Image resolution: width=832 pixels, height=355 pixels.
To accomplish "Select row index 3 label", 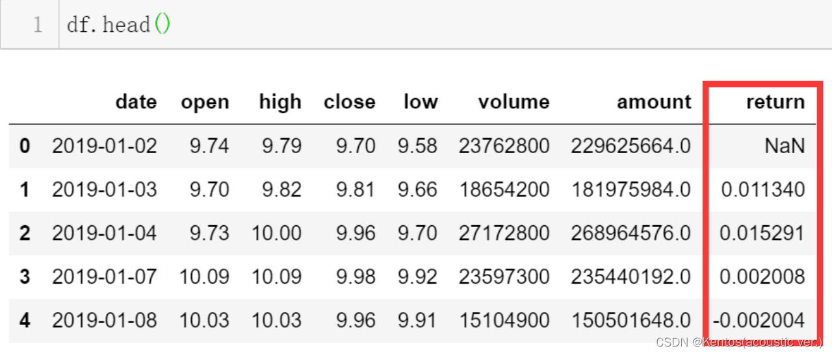I will [25, 277].
